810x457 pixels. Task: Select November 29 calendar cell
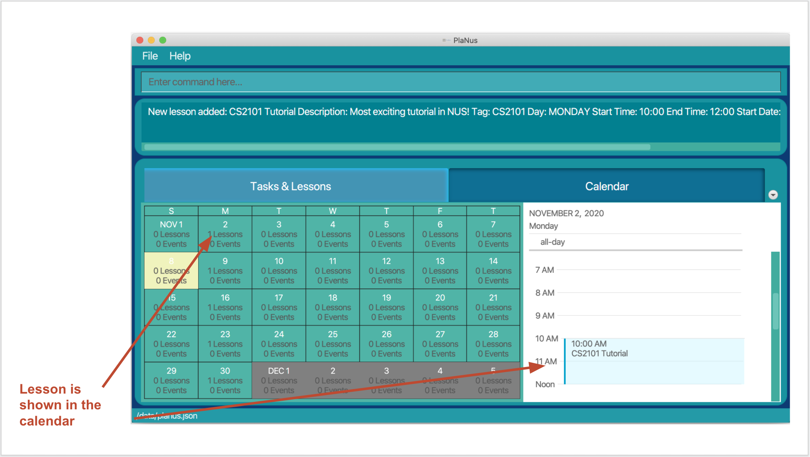tap(171, 380)
